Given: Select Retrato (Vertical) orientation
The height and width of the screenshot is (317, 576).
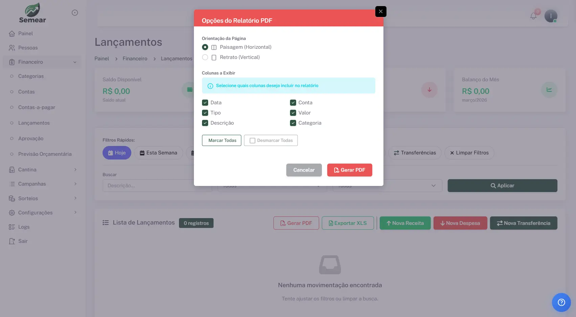Looking at the screenshot, I should [205, 57].
